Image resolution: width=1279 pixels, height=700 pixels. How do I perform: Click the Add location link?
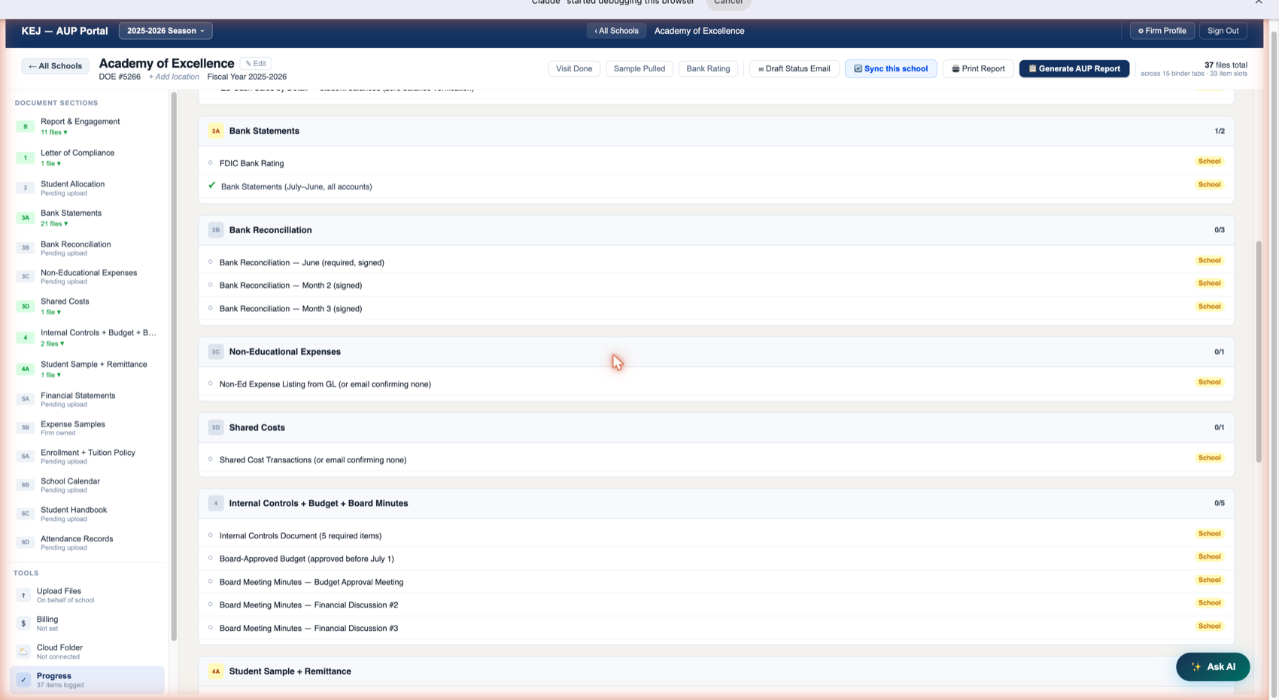pyautogui.click(x=174, y=77)
